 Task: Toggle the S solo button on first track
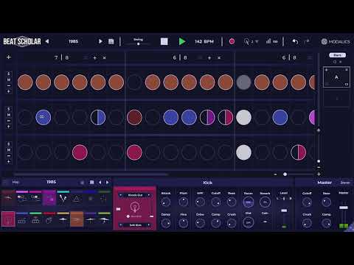click(x=9, y=74)
